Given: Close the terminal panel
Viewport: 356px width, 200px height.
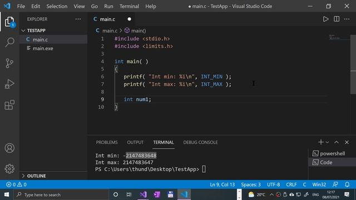Looking at the screenshot, I should [347, 142].
